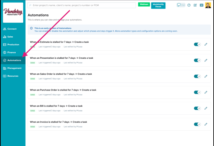
Task: Click the Sales bar chart icon
Action: 5,37
